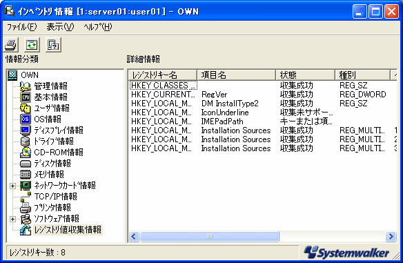
Task: Click the CPU icon beside 基本情報
Action: (25, 97)
